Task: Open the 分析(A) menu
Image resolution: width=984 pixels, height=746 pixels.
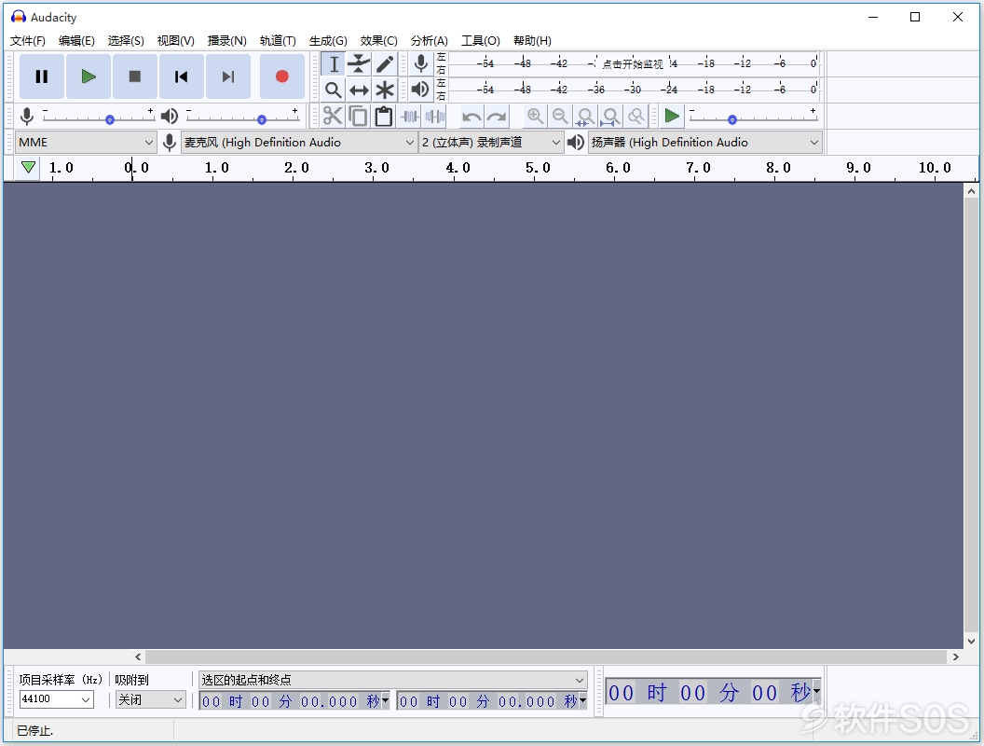Action: point(430,41)
